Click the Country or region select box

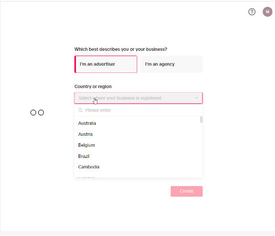[x=139, y=98]
